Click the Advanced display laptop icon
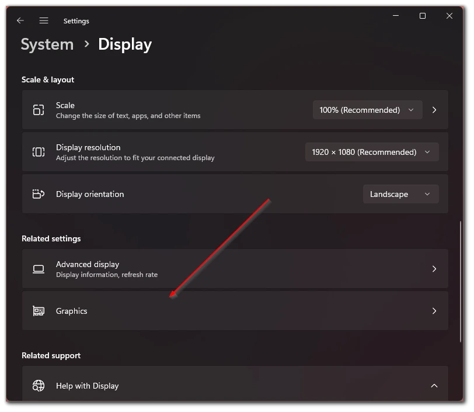The width and height of the screenshot is (474, 412). [x=39, y=269]
